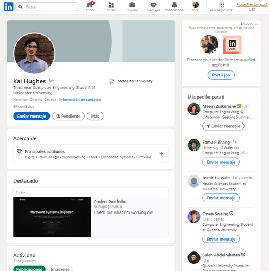Click the Pendiente button

[68, 116]
